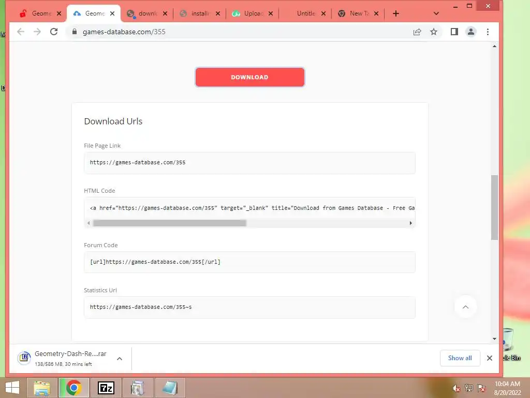Close the downl tab
The image size is (530, 398).
165,13
